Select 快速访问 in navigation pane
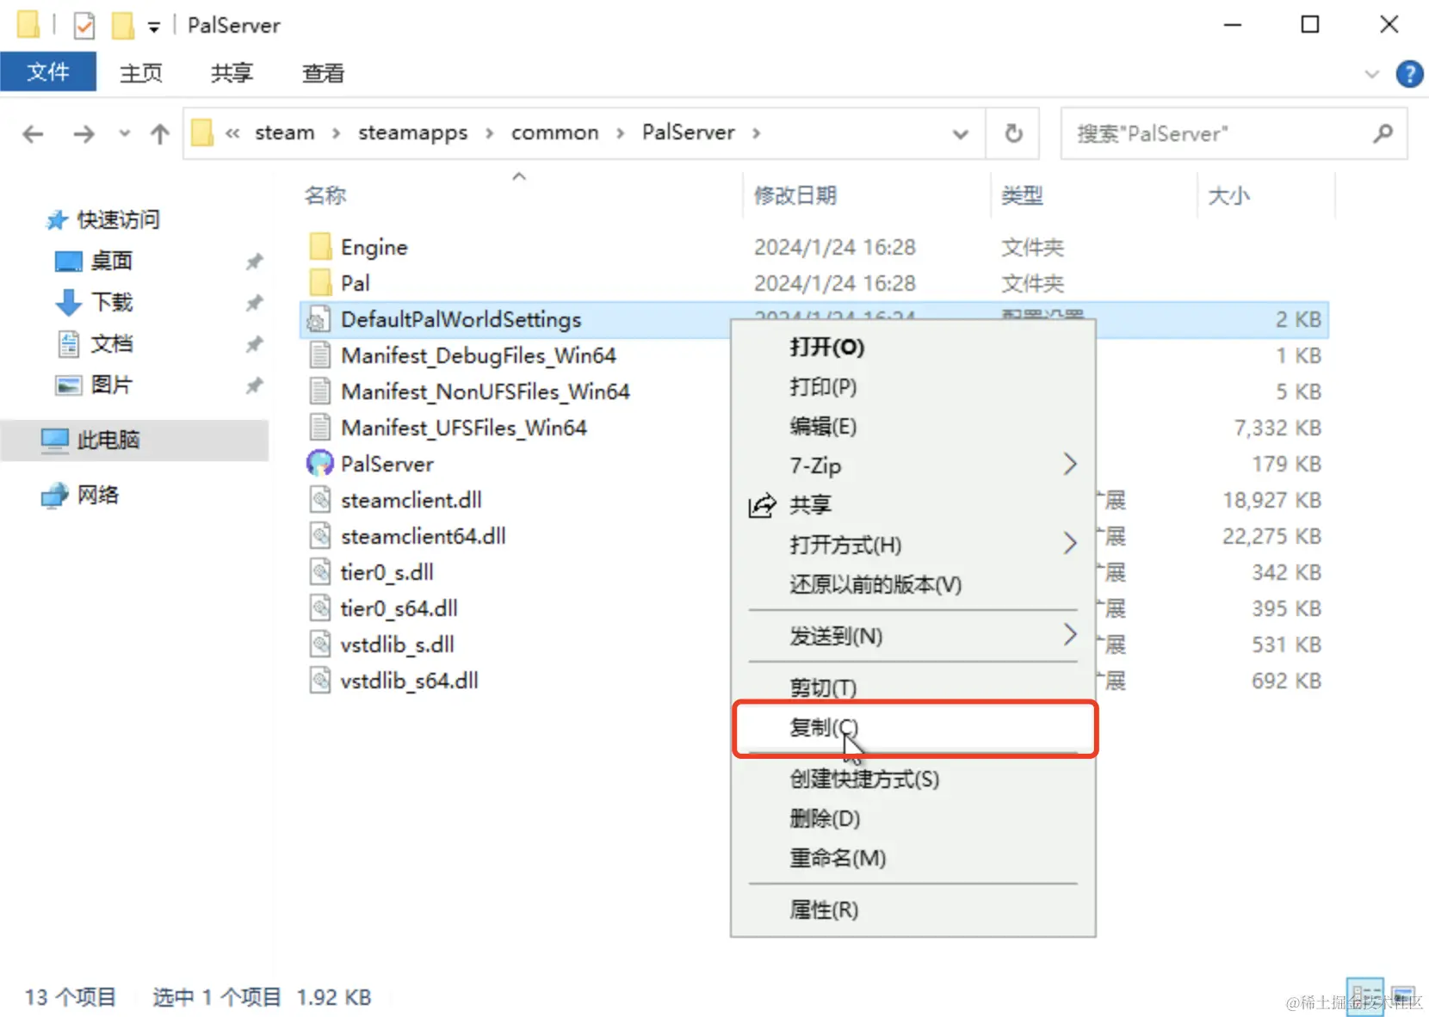 tap(118, 219)
